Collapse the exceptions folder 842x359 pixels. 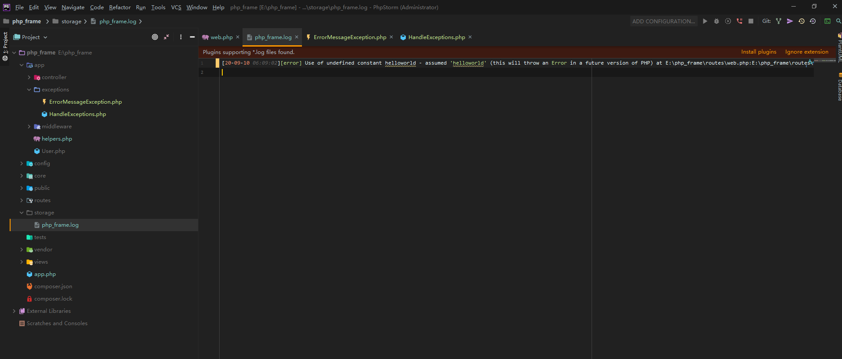(x=29, y=90)
